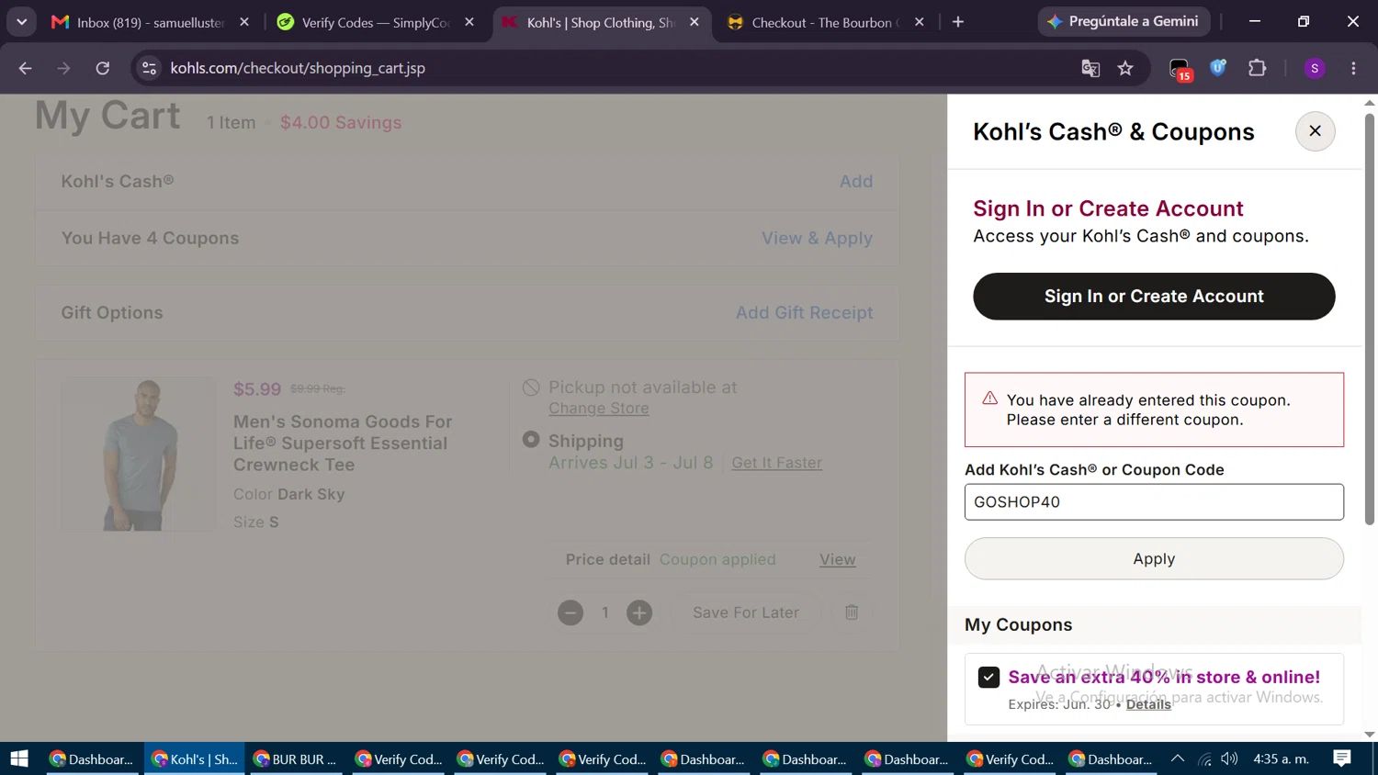Open Chrome three-dot menu
The width and height of the screenshot is (1378, 775).
pos(1353,68)
